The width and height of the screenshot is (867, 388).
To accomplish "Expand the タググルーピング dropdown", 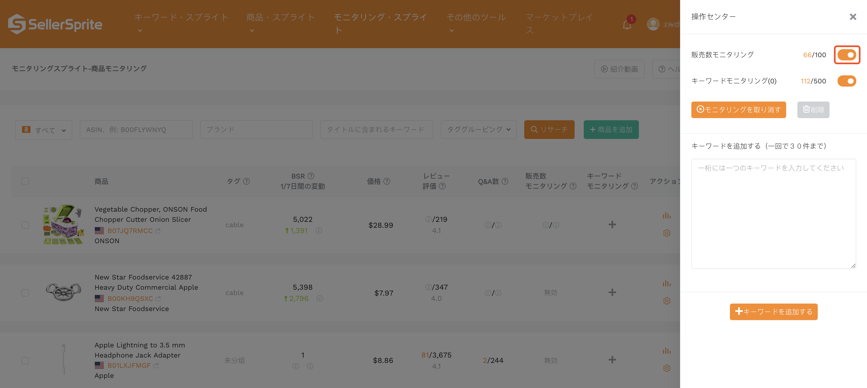I will point(478,130).
